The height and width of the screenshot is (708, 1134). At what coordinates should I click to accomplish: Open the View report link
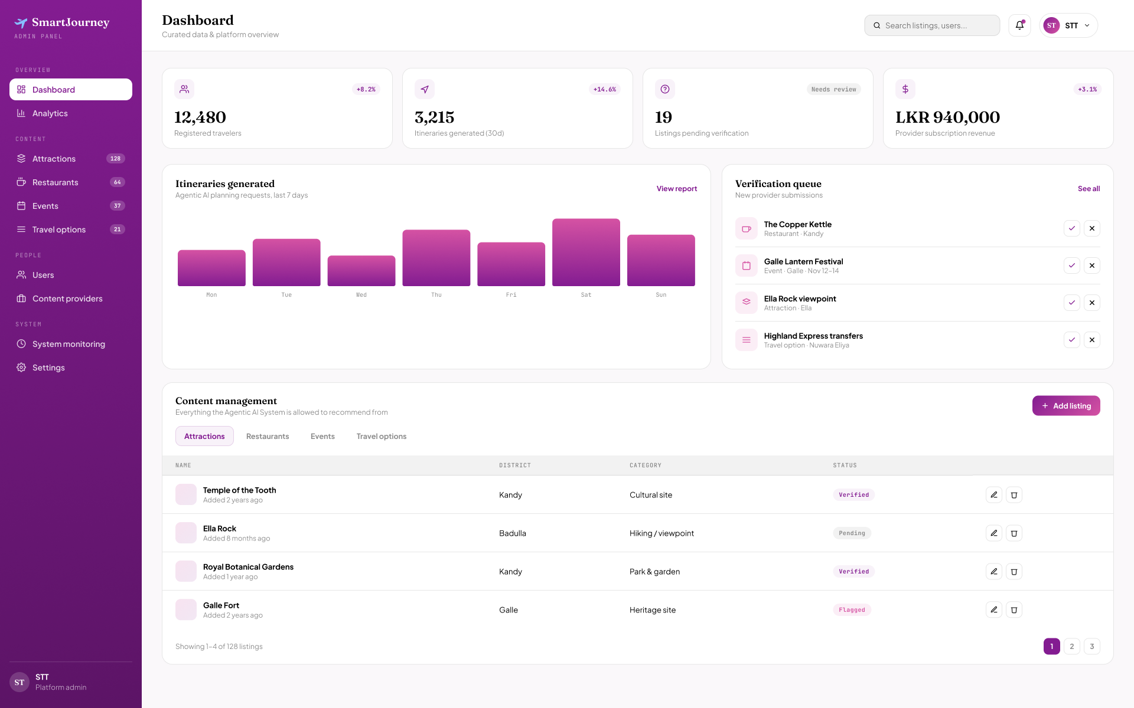[x=677, y=189]
